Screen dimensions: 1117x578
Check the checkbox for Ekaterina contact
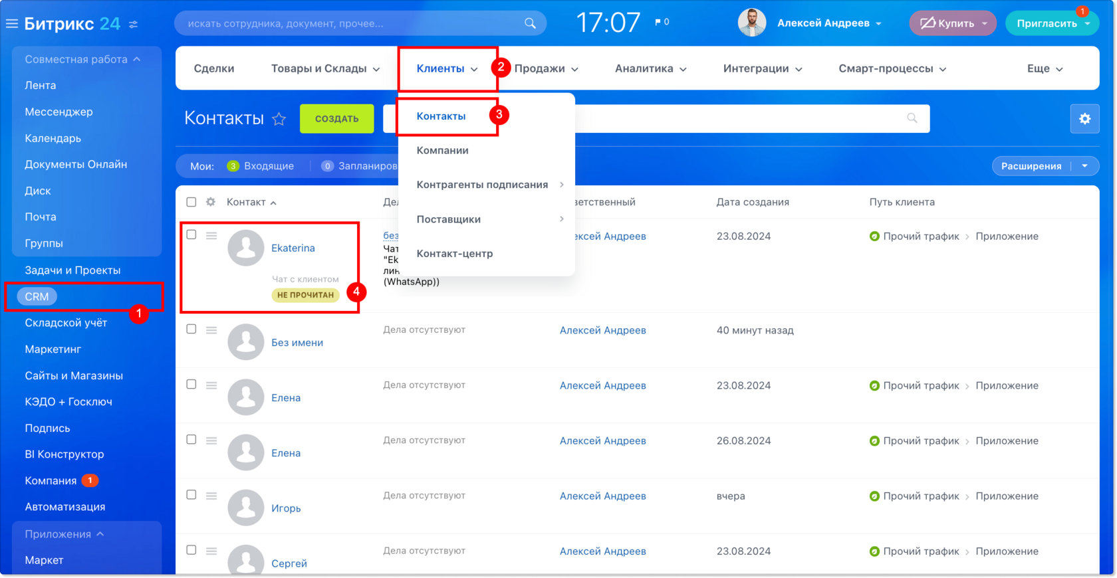191,235
